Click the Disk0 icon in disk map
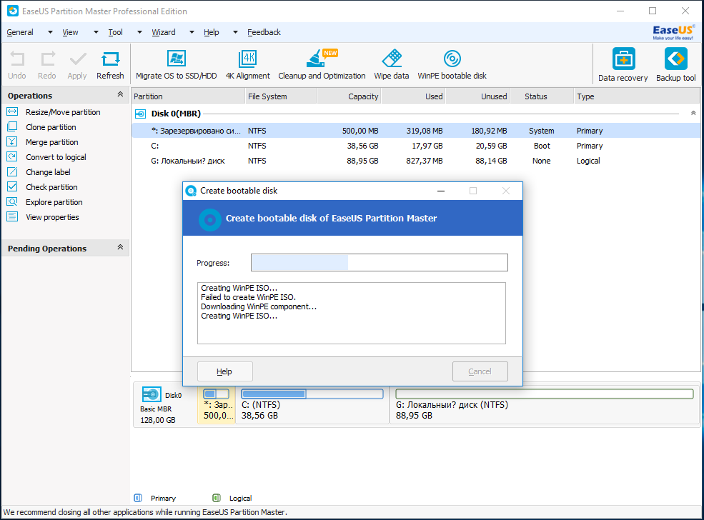704x520 pixels. pos(152,394)
